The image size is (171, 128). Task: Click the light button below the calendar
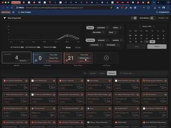coord(157,47)
